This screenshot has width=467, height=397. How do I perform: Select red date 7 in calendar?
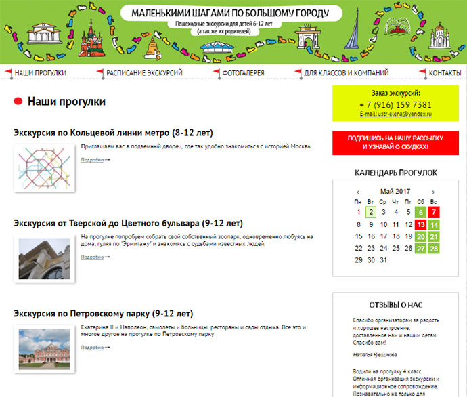tap(434, 212)
